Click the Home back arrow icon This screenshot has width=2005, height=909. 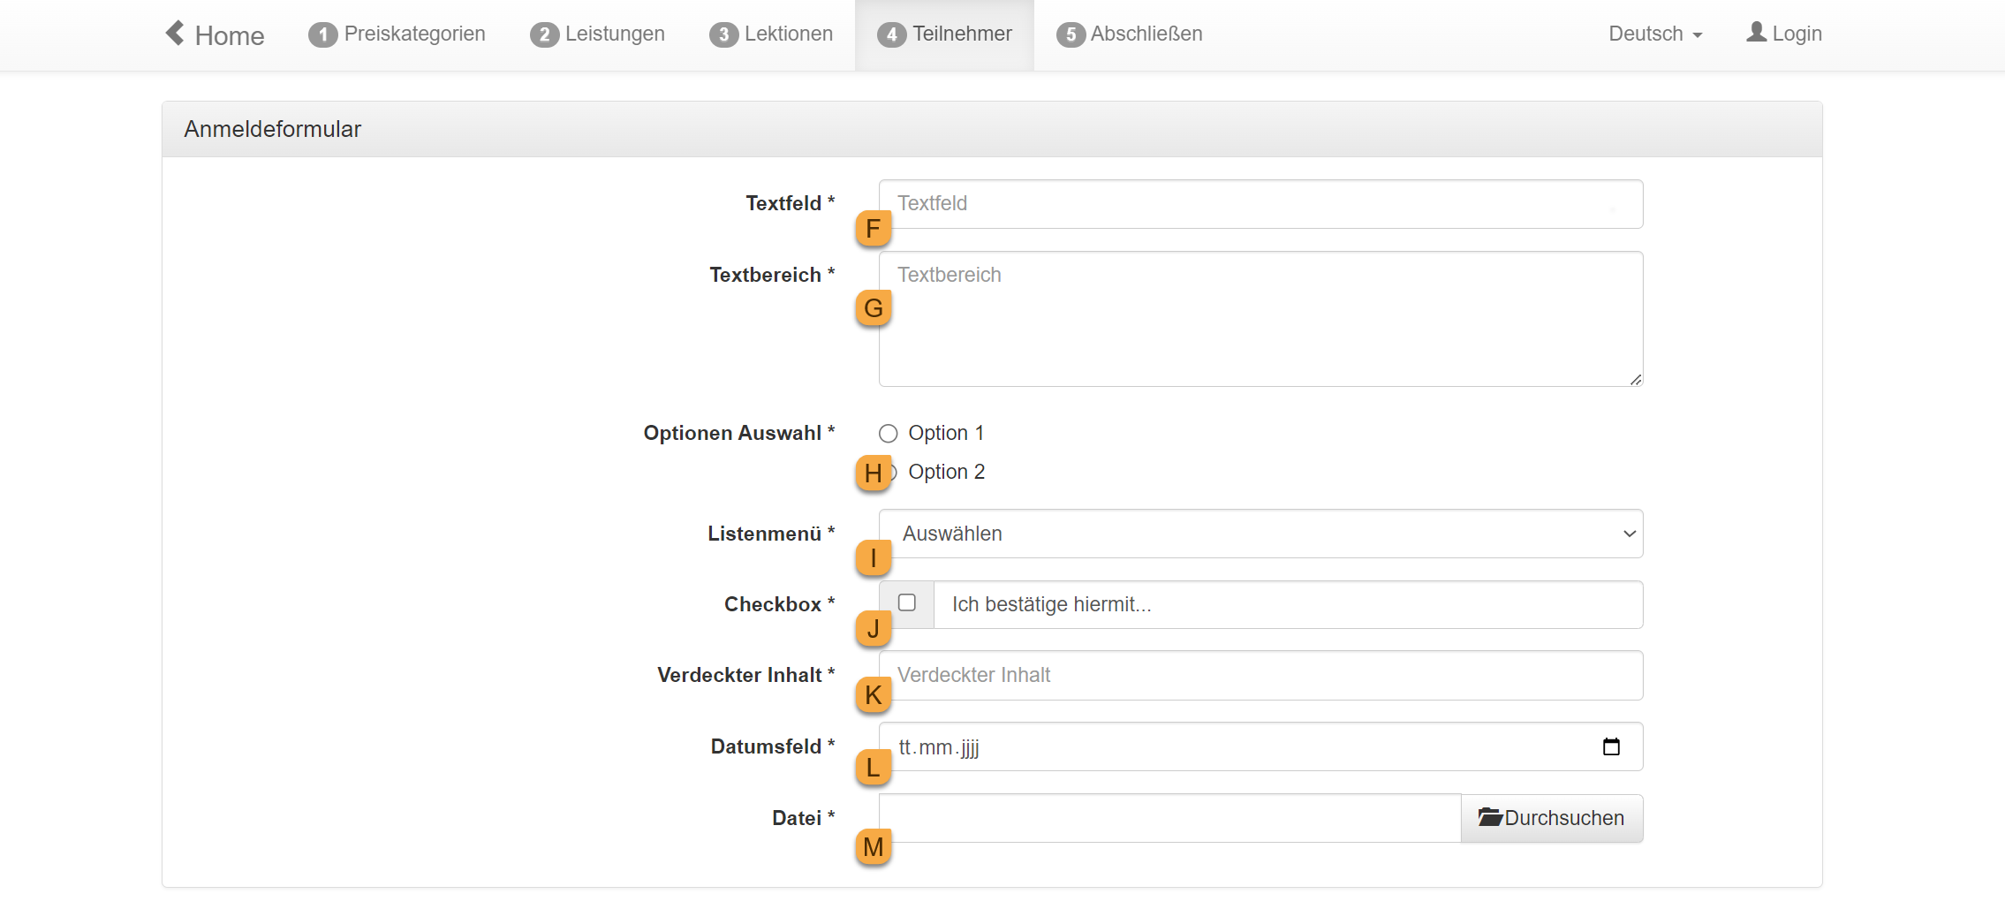tap(175, 33)
